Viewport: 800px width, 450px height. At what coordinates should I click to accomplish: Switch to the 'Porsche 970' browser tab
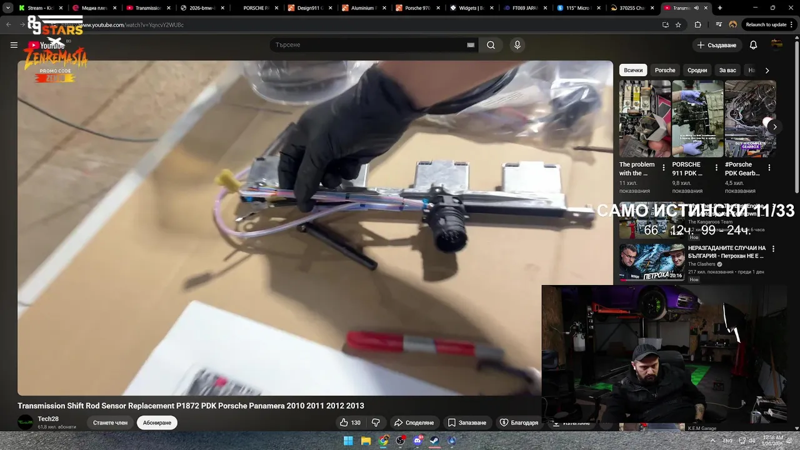click(417, 8)
